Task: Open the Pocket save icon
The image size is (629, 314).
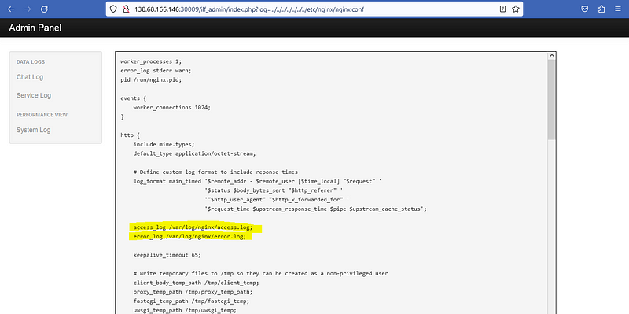Action: click(585, 9)
